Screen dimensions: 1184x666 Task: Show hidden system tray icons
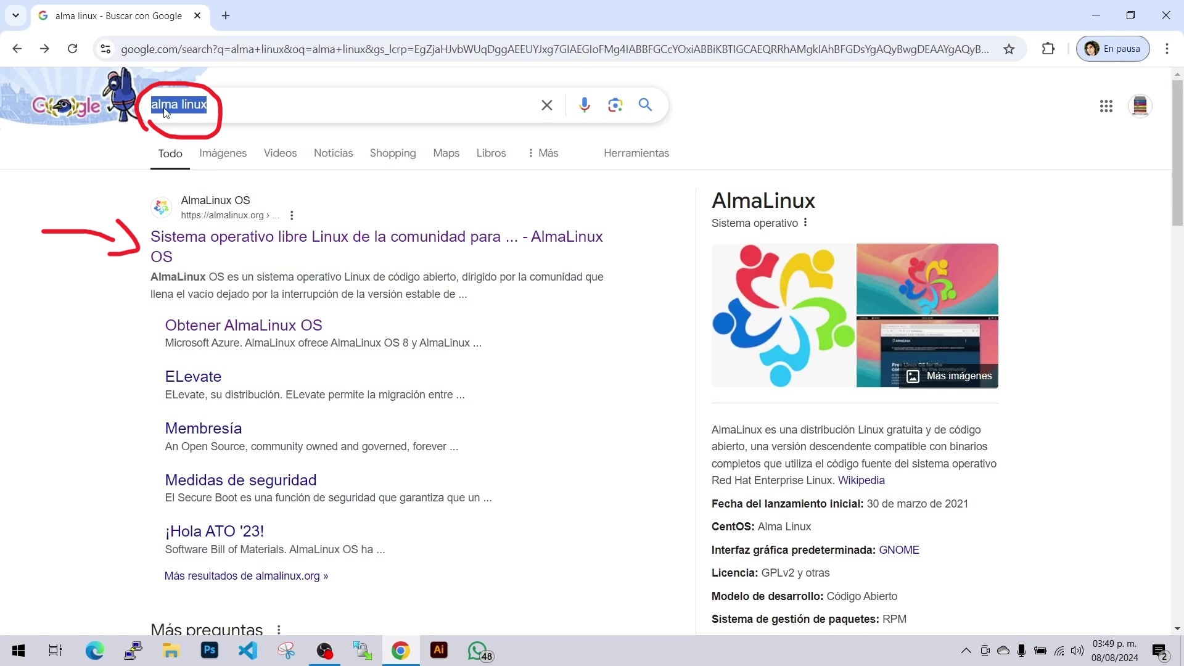pos(966,651)
